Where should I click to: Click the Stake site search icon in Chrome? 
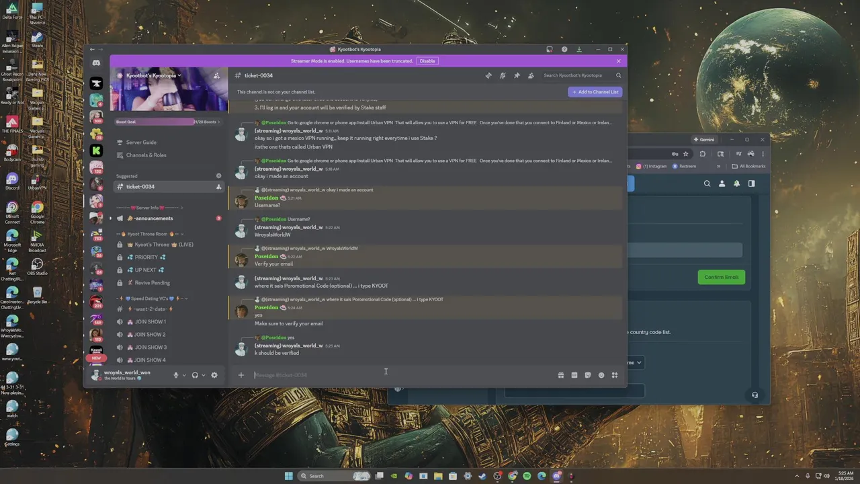(x=707, y=184)
